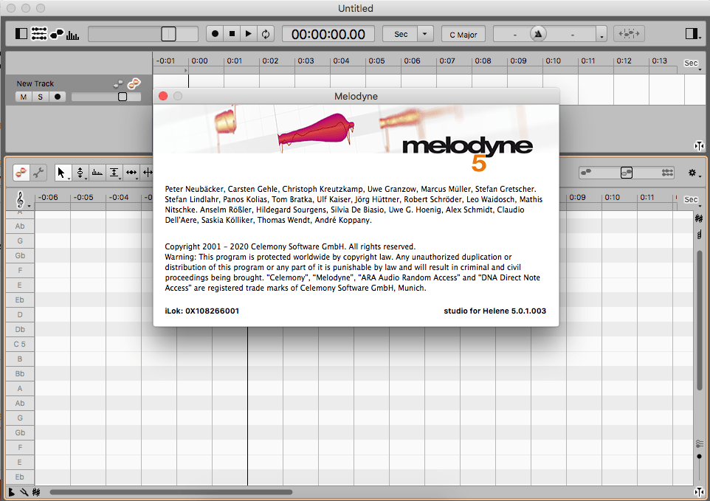The width and height of the screenshot is (710, 501).
Task: Click the vertical zoom wave icon
Action: pos(700,443)
